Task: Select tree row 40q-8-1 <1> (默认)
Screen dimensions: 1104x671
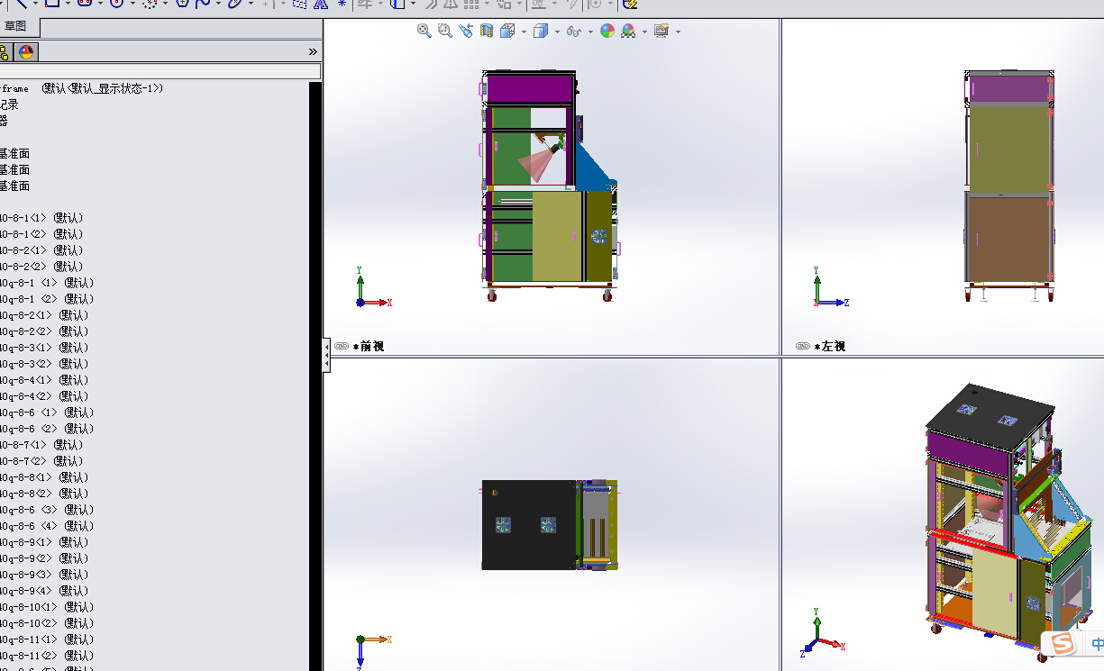Action: [x=46, y=283]
